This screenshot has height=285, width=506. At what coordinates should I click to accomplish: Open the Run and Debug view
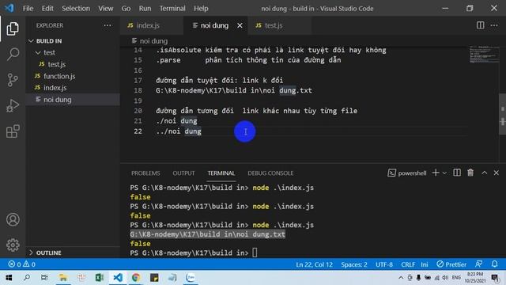point(13,105)
